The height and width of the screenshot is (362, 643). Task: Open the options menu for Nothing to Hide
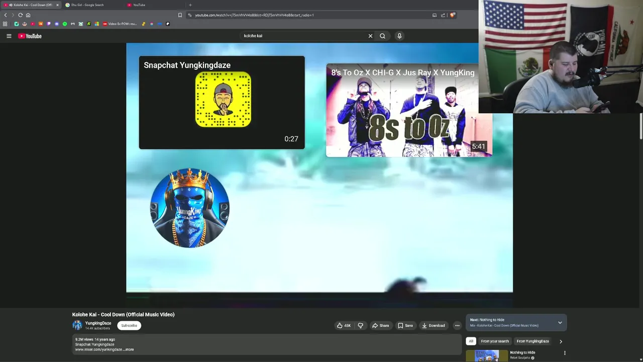[565, 353]
